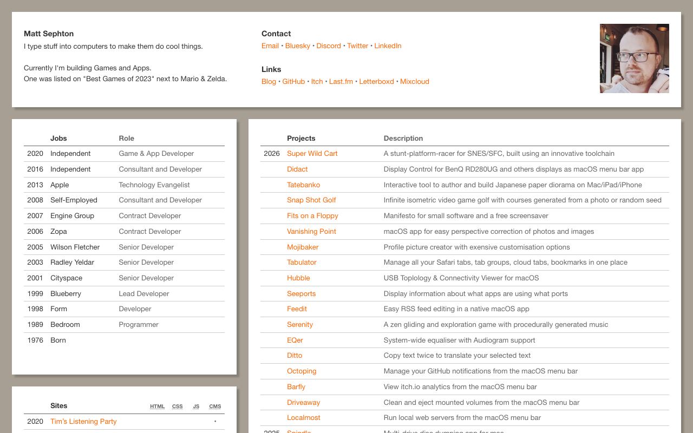The height and width of the screenshot is (433, 693).
Task: Open the Tim's Listening Party site
Action: [x=83, y=422]
